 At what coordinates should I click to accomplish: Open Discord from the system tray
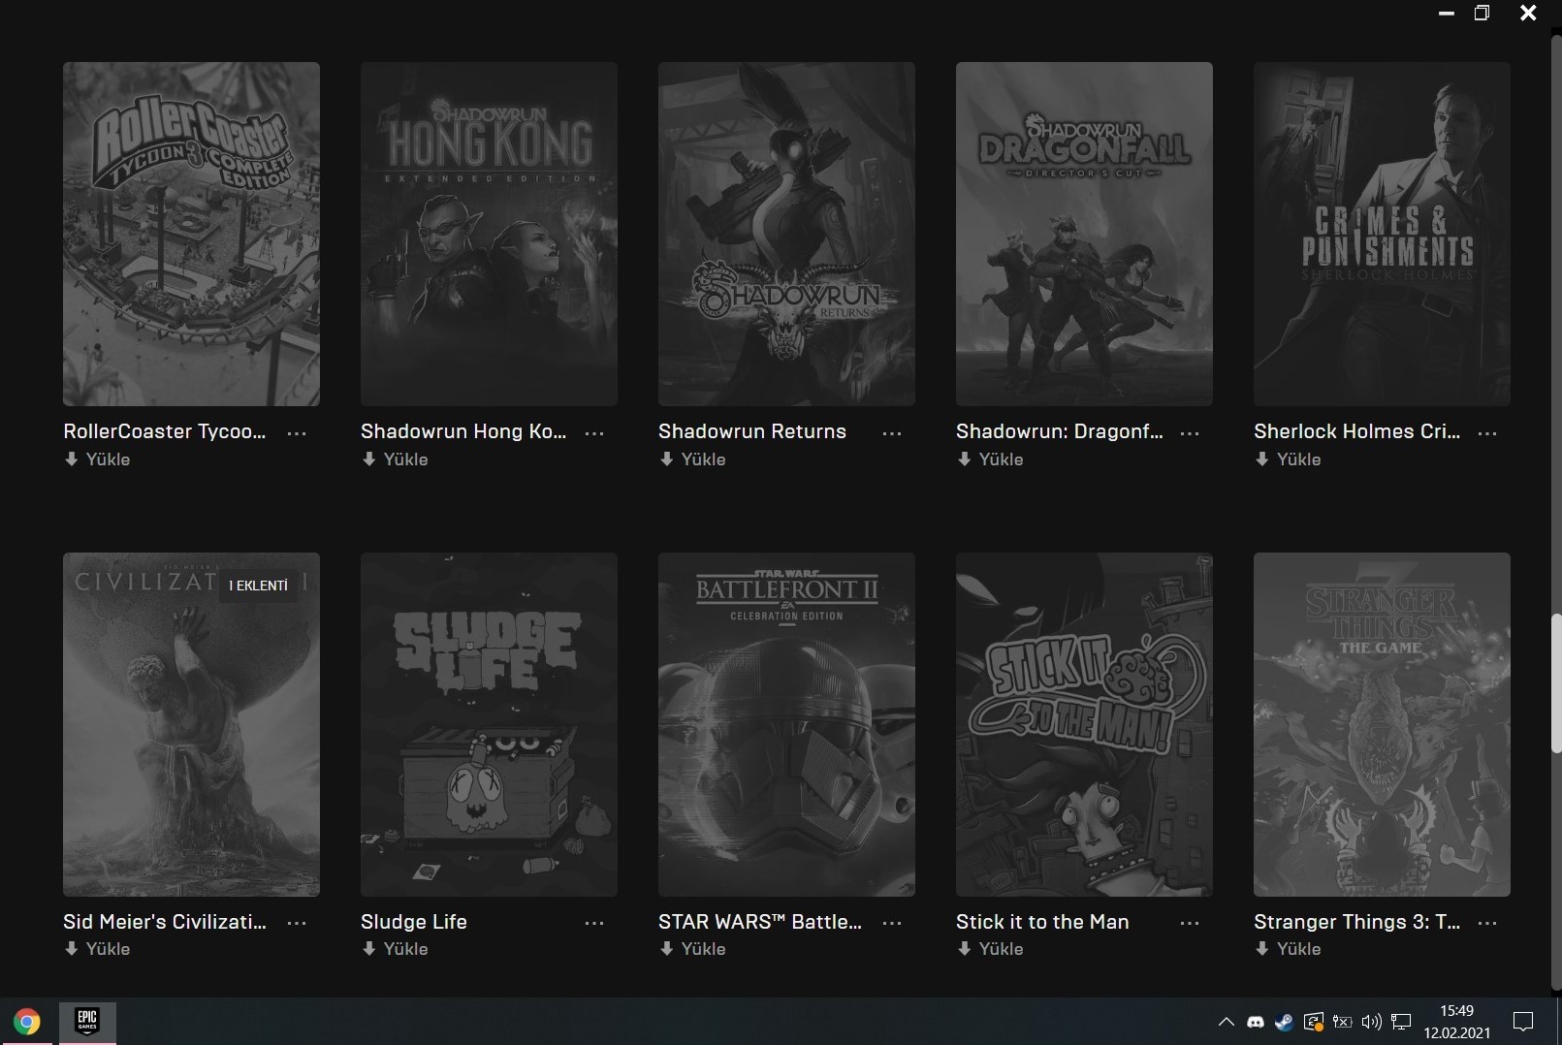click(1256, 1022)
